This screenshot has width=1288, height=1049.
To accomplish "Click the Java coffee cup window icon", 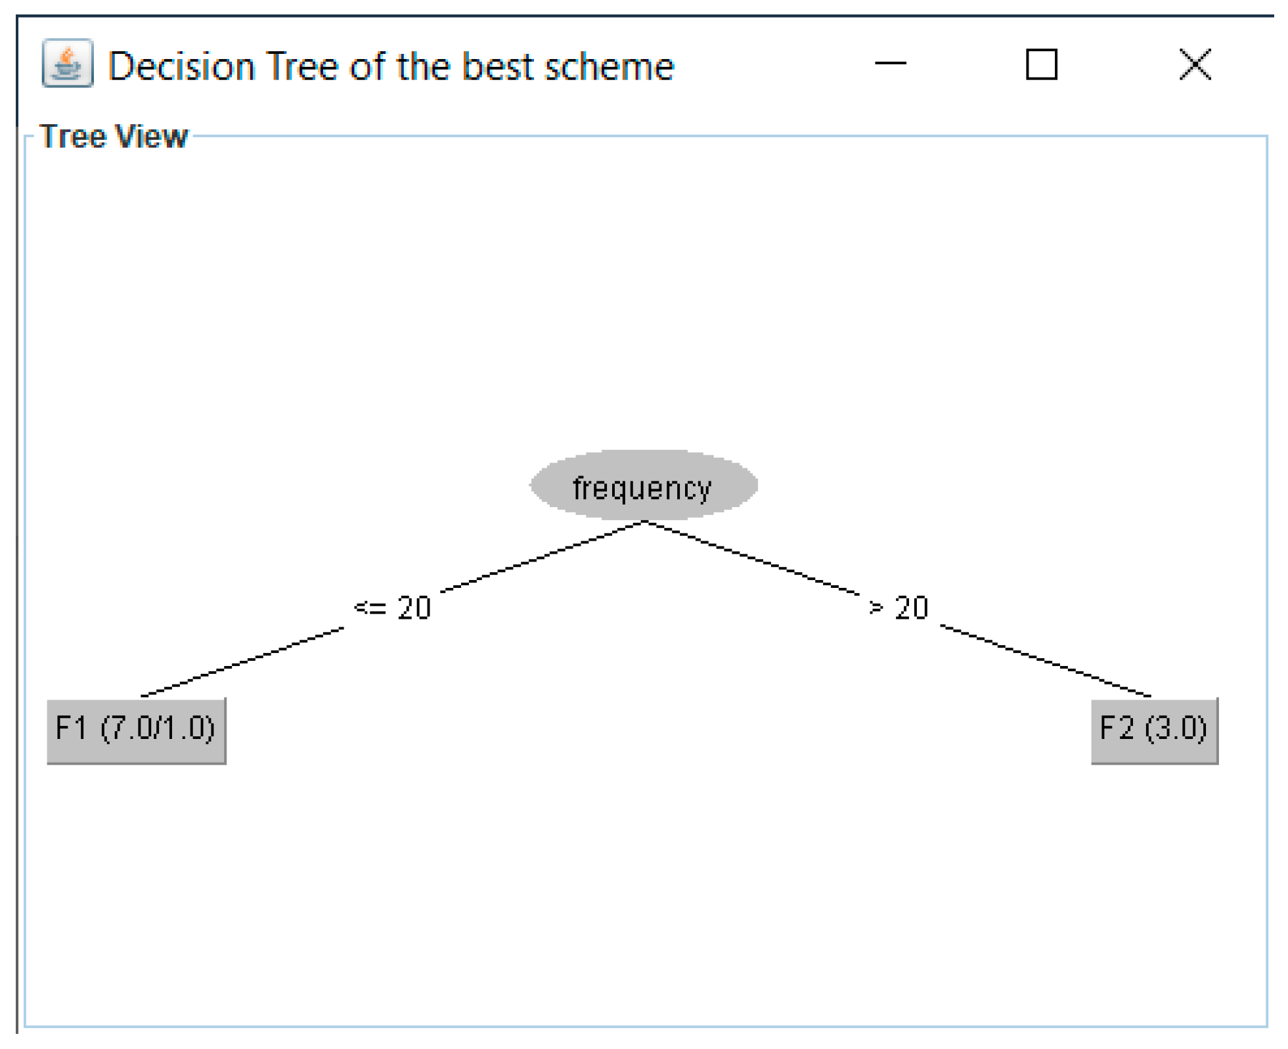I will pyautogui.click(x=67, y=64).
